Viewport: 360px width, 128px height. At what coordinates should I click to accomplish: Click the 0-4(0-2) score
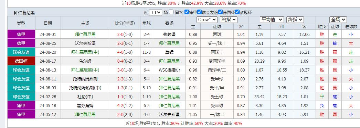click(125, 61)
